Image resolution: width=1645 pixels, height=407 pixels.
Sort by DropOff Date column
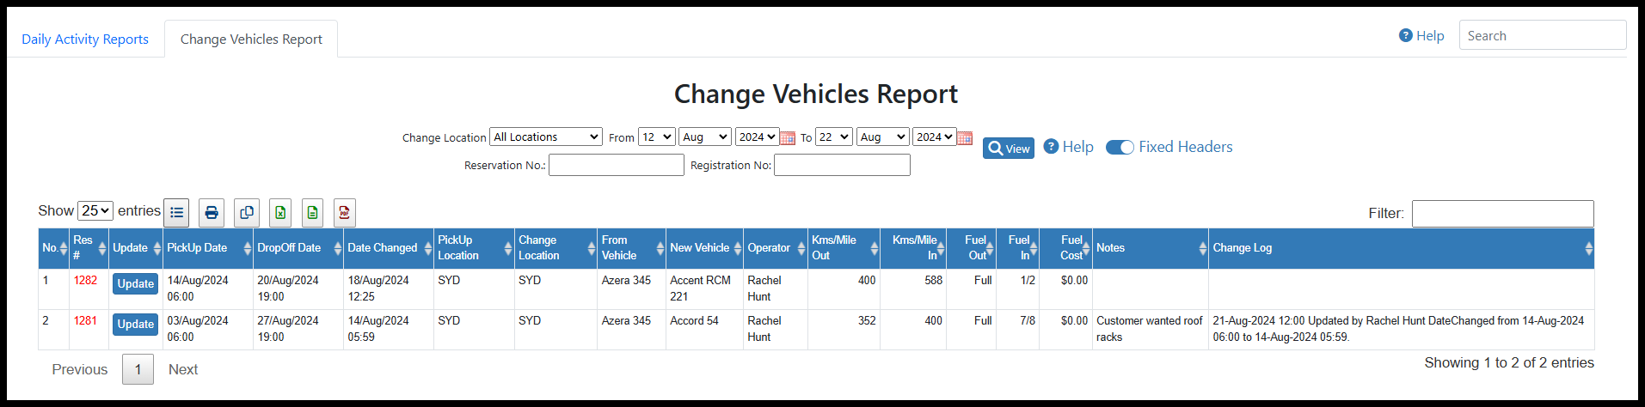pos(298,248)
